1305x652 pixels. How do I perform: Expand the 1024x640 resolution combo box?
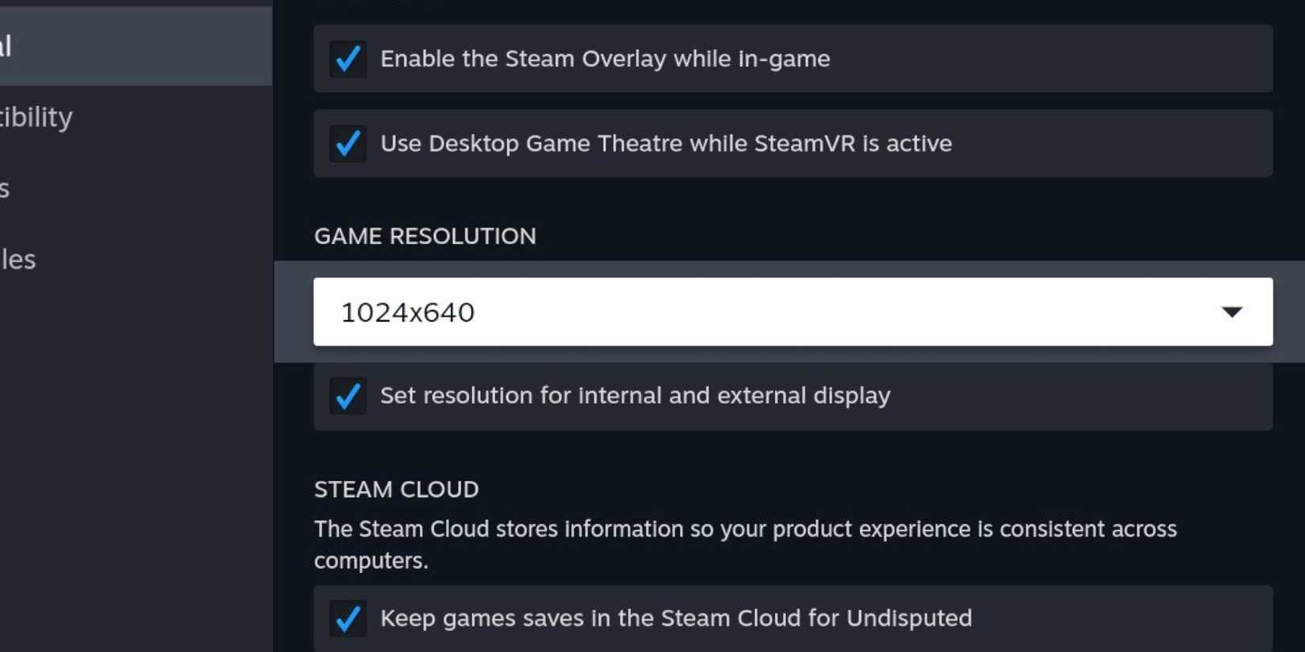pyautogui.click(x=791, y=312)
